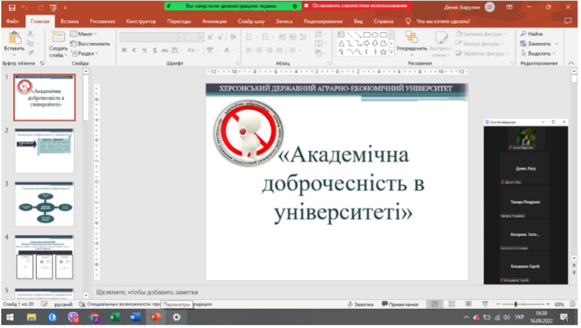Open the comments speech-bubble icon in ribbon corner
The height and width of the screenshot is (328, 581).
(x=568, y=21)
